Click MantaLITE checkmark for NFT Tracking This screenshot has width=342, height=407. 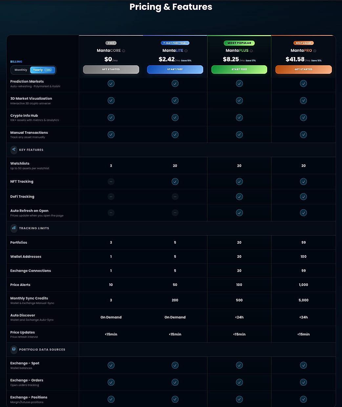(175, 181)
